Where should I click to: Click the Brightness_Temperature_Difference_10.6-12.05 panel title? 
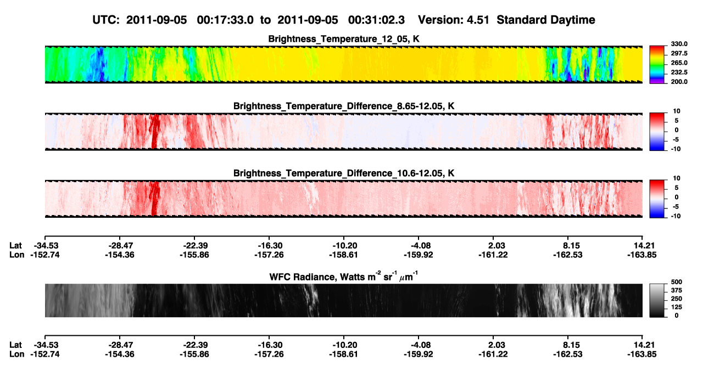pyautogui.click(x=344, y=173)
